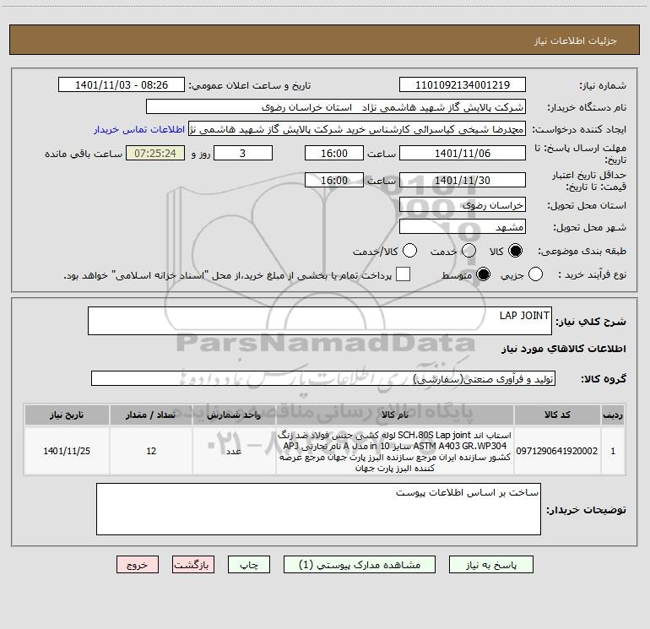Click the buyer notes text area
650x629 pixels.
[x=318, y=509]
